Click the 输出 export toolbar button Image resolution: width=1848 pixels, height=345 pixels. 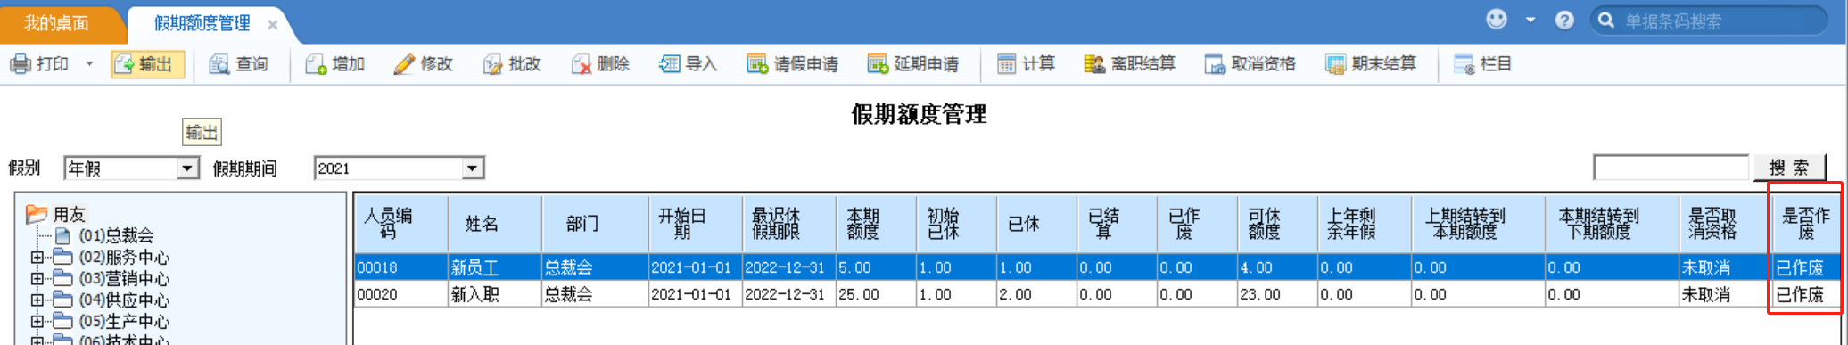(x=147, y=64)
